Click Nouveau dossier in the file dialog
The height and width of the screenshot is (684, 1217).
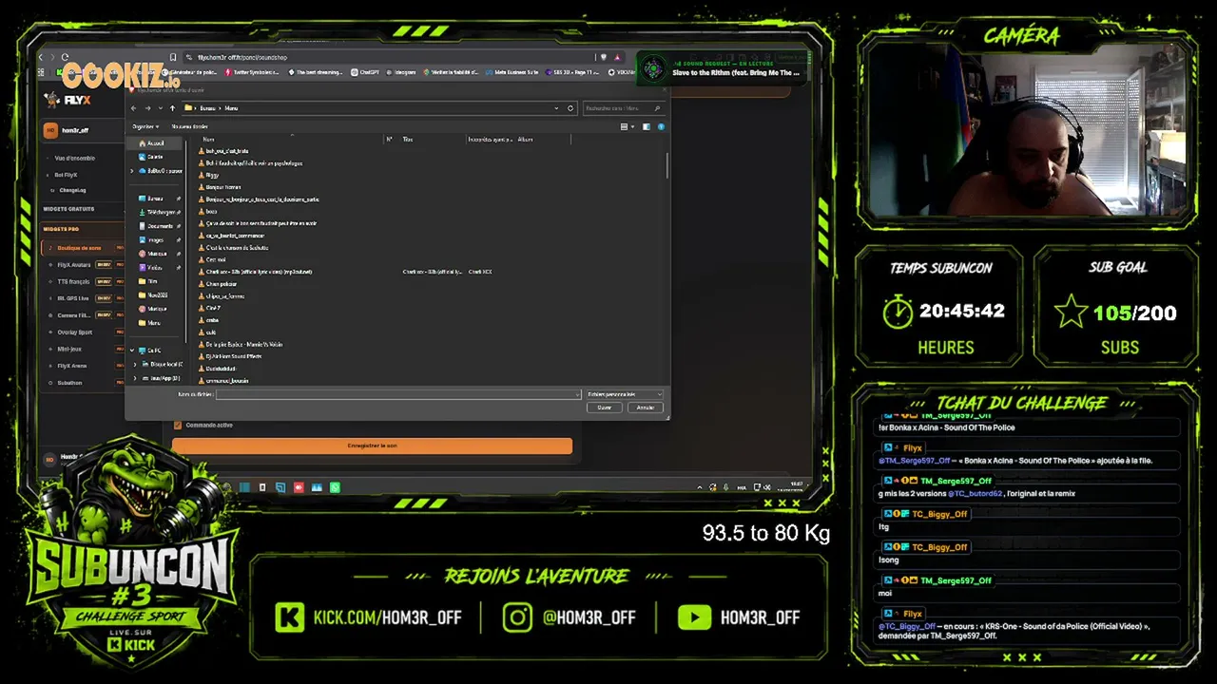pyautogui.click(x=190, y=126)
